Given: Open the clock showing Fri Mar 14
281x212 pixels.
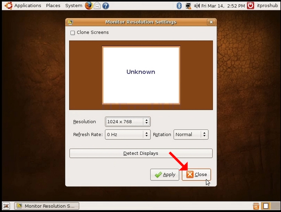Looking at the screenshot, I should click(x=223, y=6).
